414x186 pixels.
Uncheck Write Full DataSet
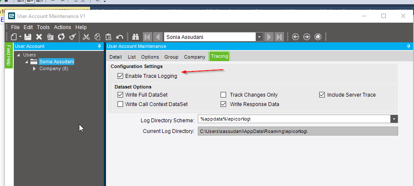pos(121,94)
